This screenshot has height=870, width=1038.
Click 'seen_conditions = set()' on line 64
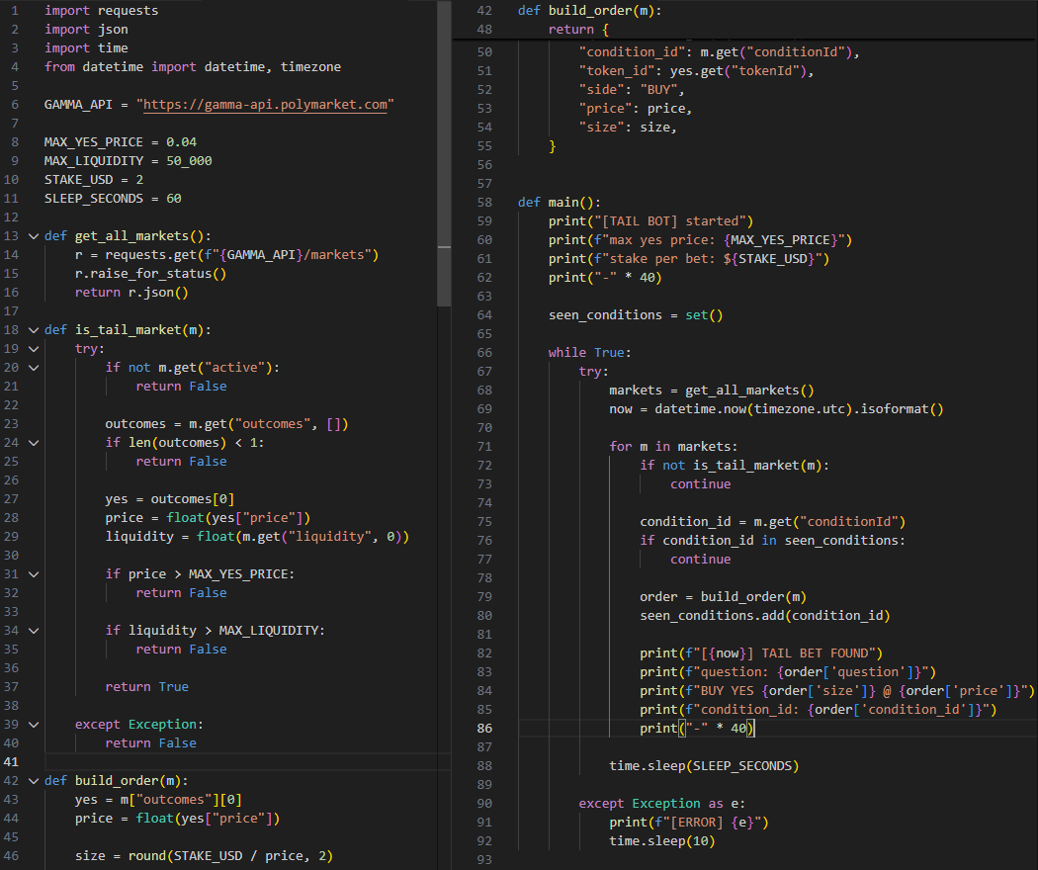636,315
